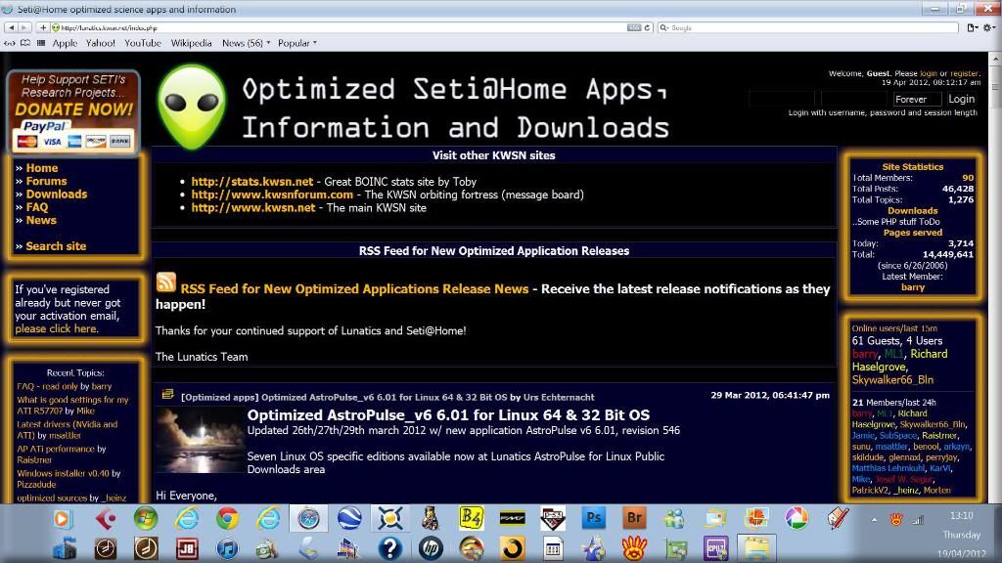Open the HP icon in taskbar

pyautogui.click(x=431, y=547)
